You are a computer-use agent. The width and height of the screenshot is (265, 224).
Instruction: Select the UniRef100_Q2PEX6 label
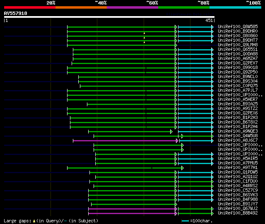[238, 113]
